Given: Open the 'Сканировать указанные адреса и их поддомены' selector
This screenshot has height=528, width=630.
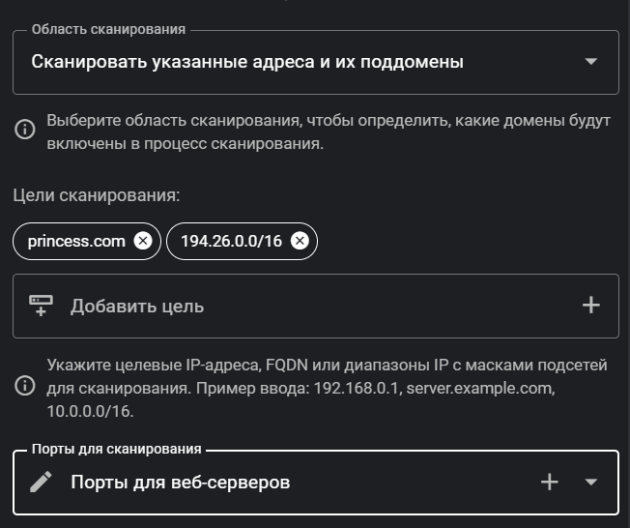Looking at the screenshot, I should coord(247,62).
